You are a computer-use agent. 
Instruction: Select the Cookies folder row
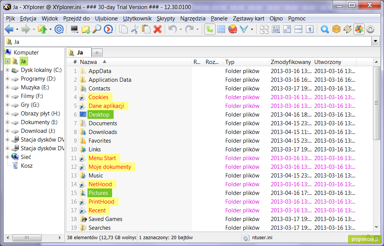pos(219,97)
